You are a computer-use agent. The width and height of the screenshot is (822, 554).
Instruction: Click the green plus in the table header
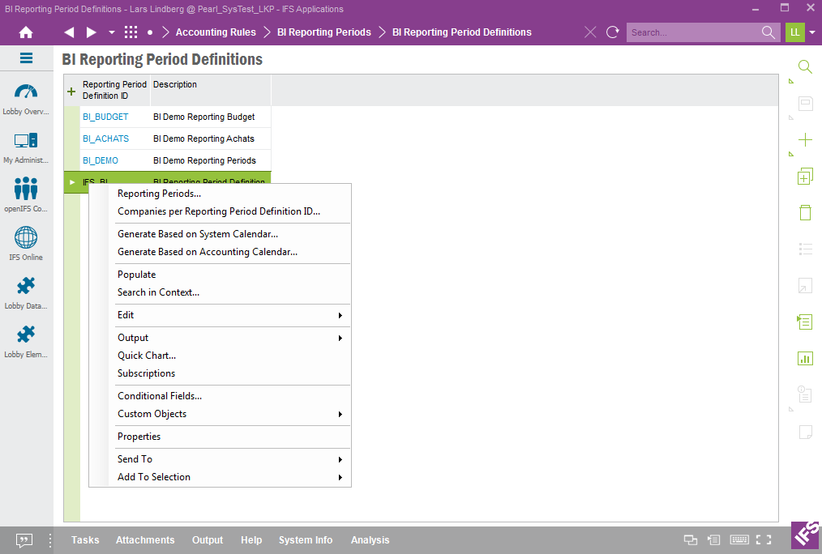(71, 92)
